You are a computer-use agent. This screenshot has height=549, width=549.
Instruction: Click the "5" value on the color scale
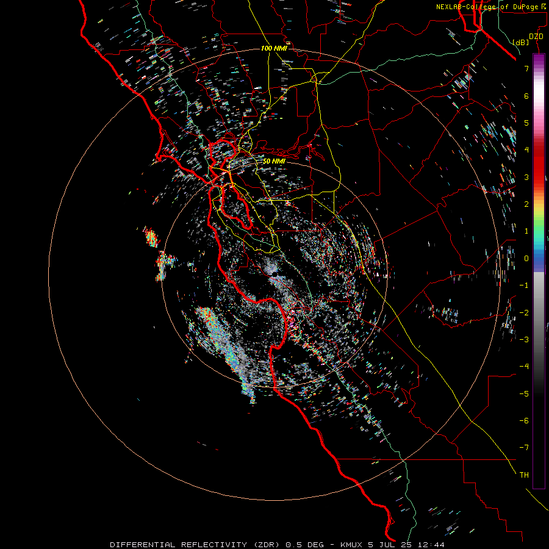(526, 123)
